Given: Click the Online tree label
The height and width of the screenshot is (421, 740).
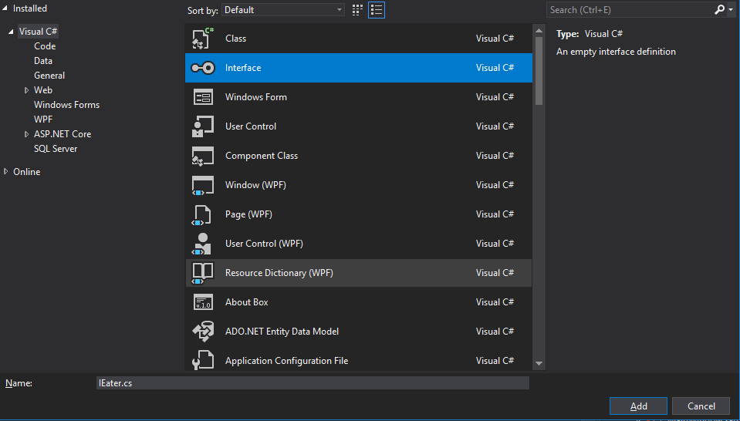Looking at the screenshot, I should tap(26, 172).
